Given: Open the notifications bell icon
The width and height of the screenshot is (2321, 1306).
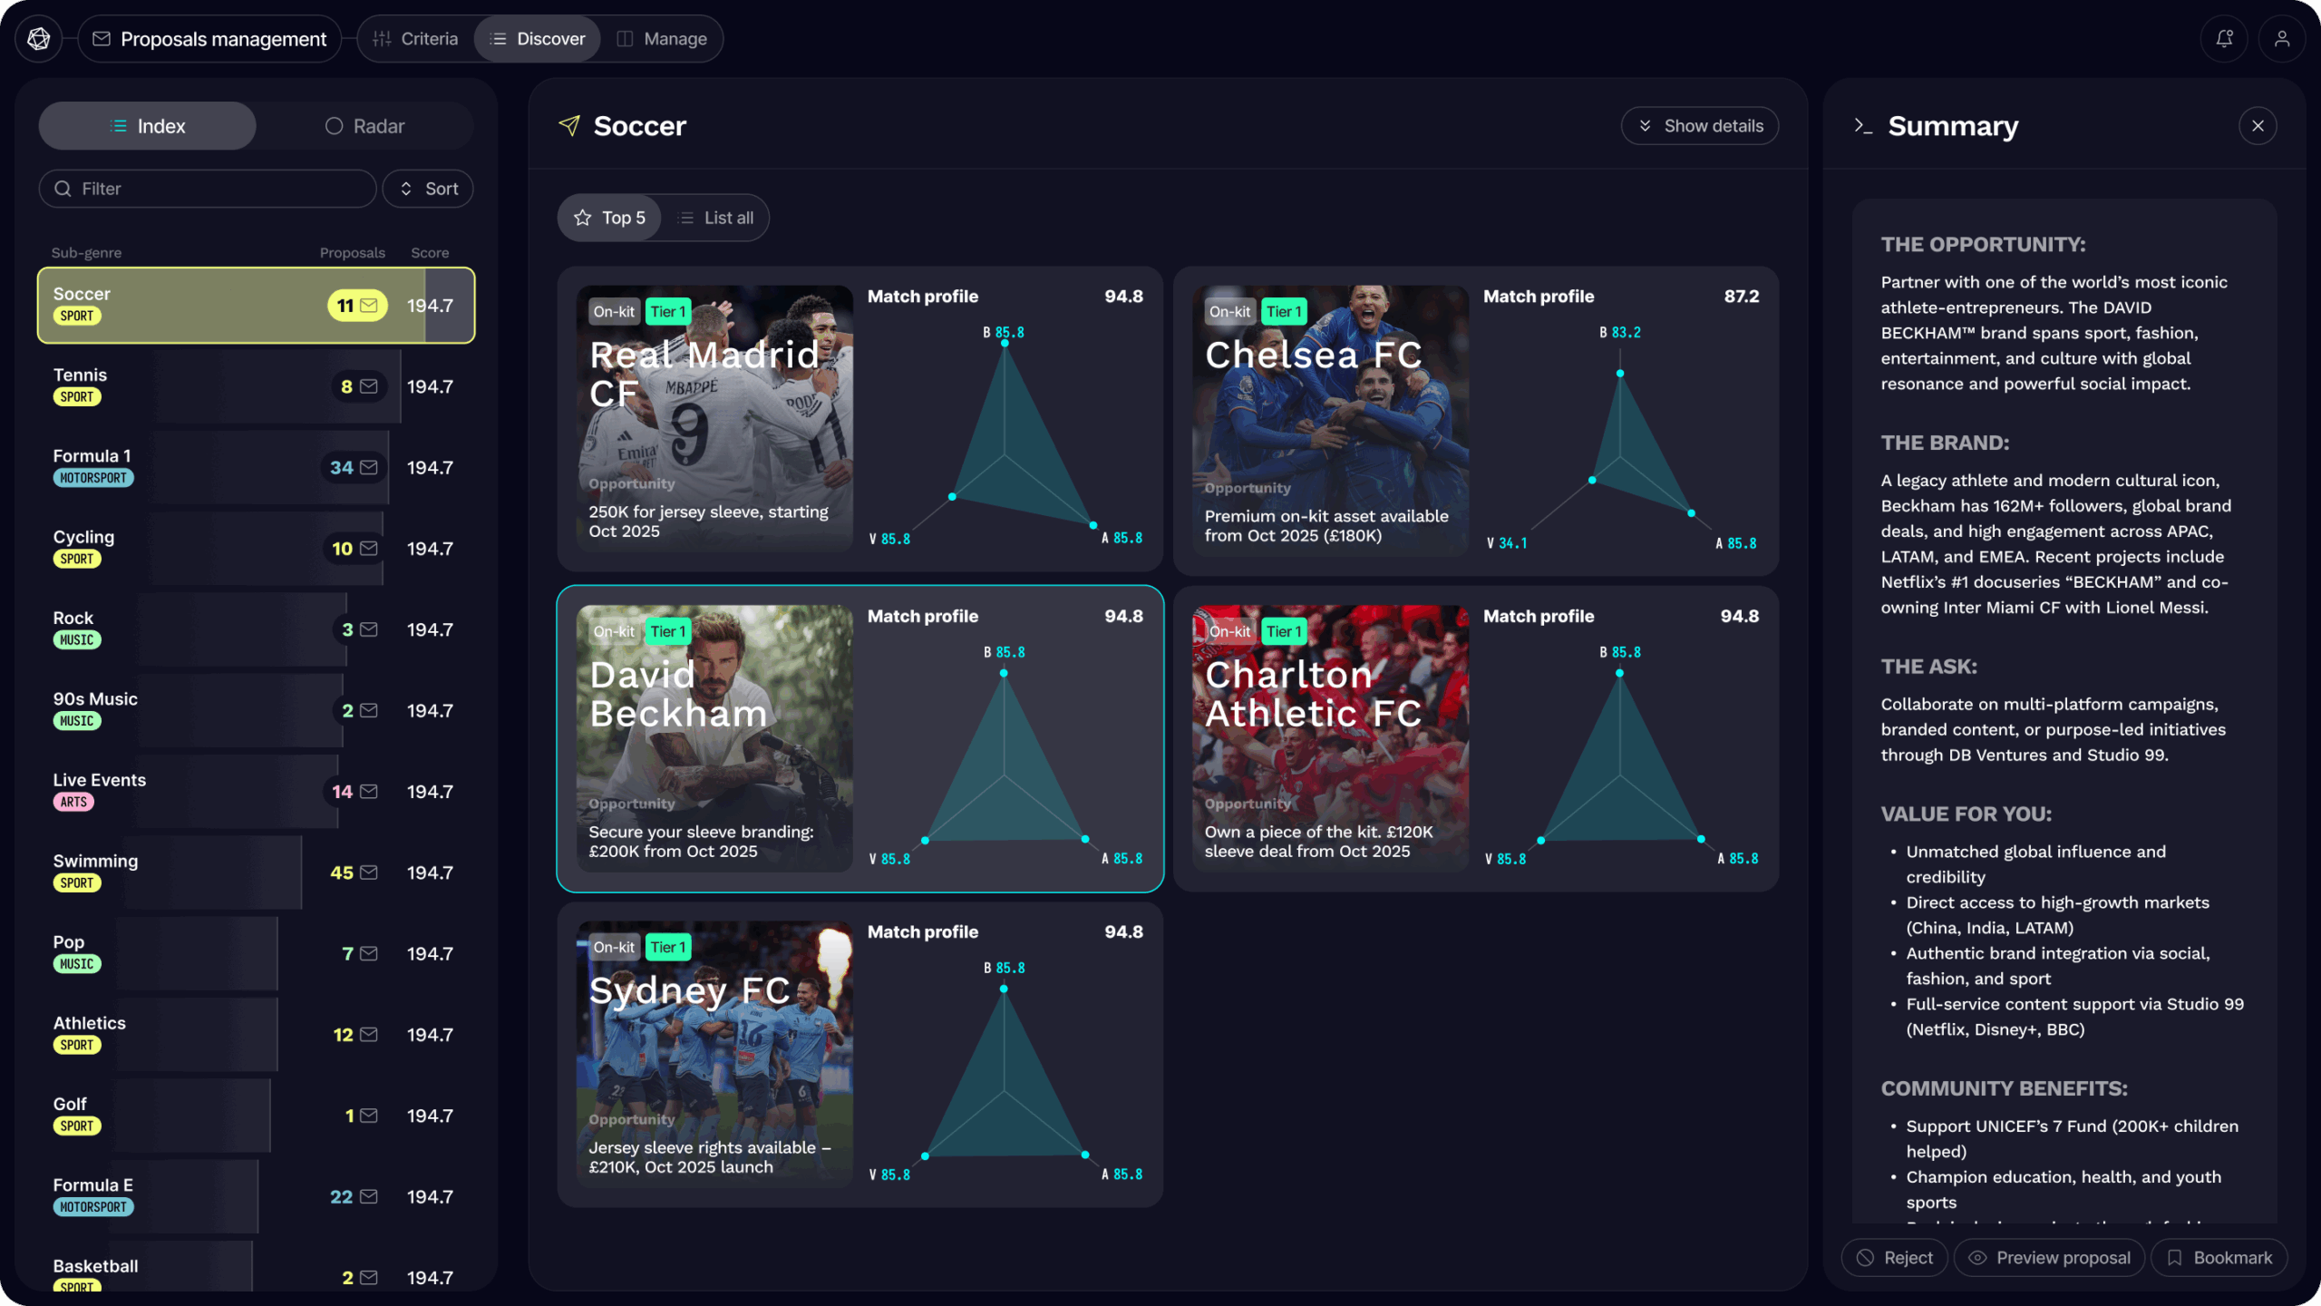Looking at the screenshot, I should coord(2224,39).
